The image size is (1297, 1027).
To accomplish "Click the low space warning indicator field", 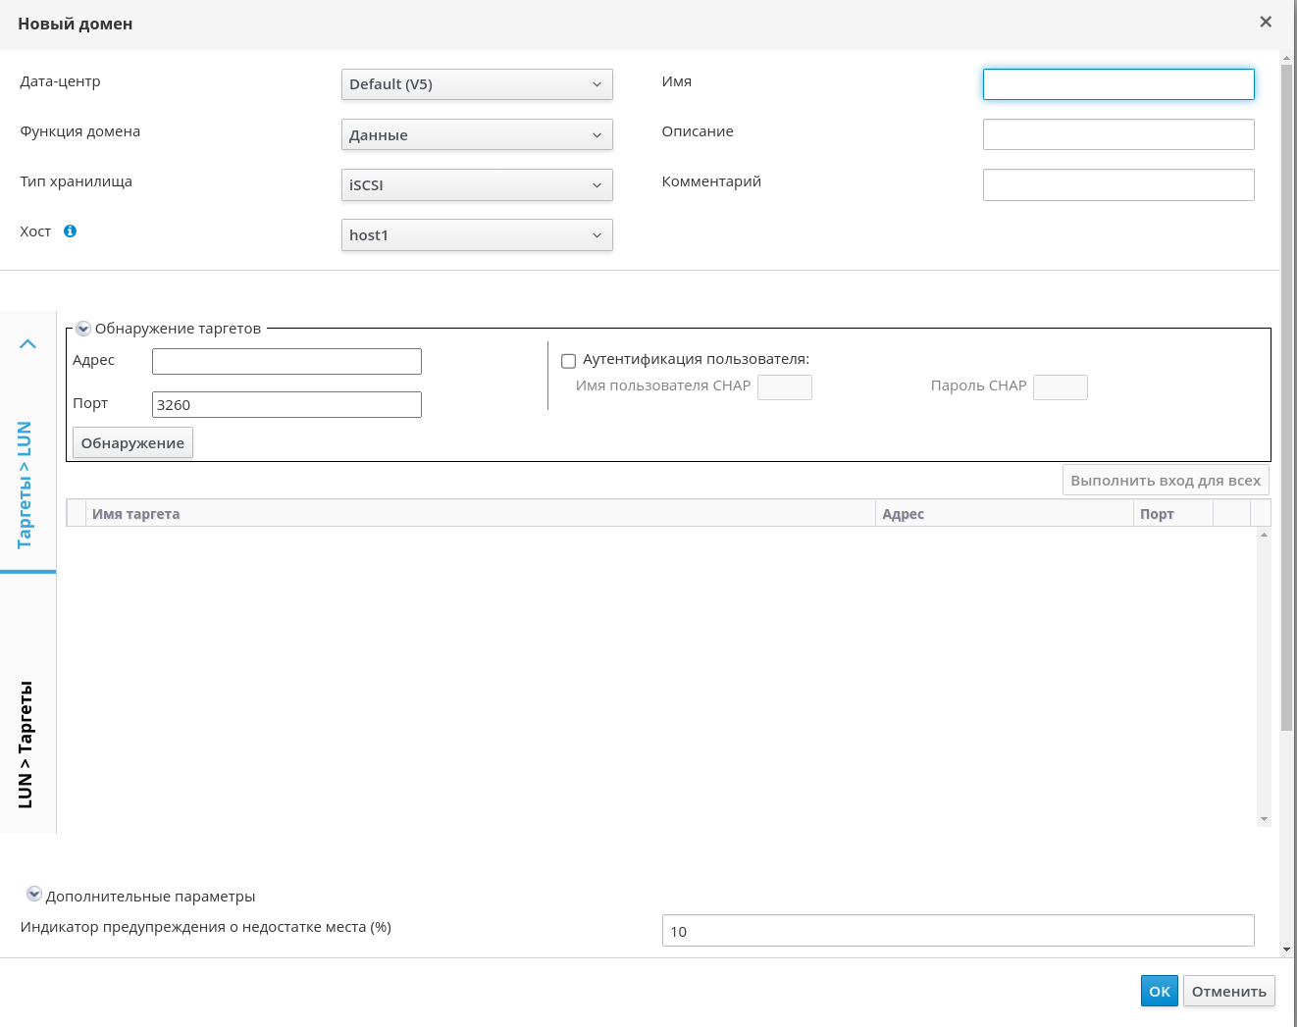I will click(x=958, y=930).
